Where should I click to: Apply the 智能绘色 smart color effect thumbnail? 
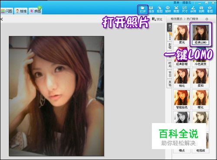182,100
